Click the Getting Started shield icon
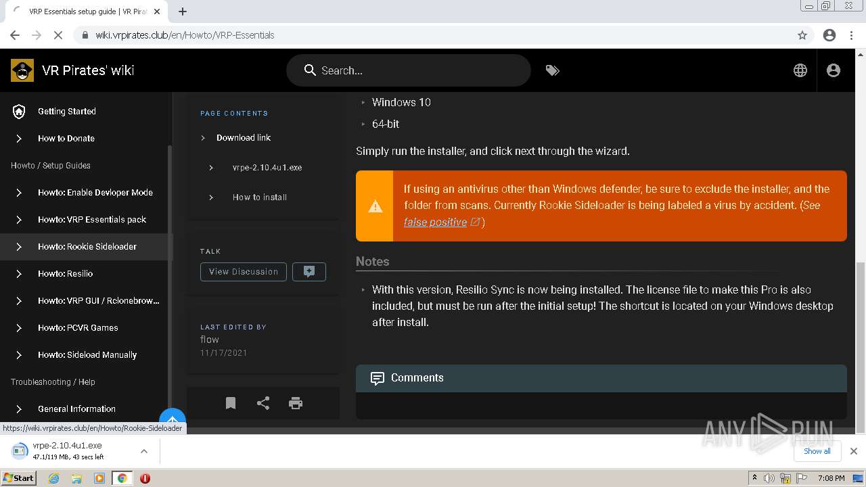The height and width of the screenshot is (487, 866). [x=19, y=112]
